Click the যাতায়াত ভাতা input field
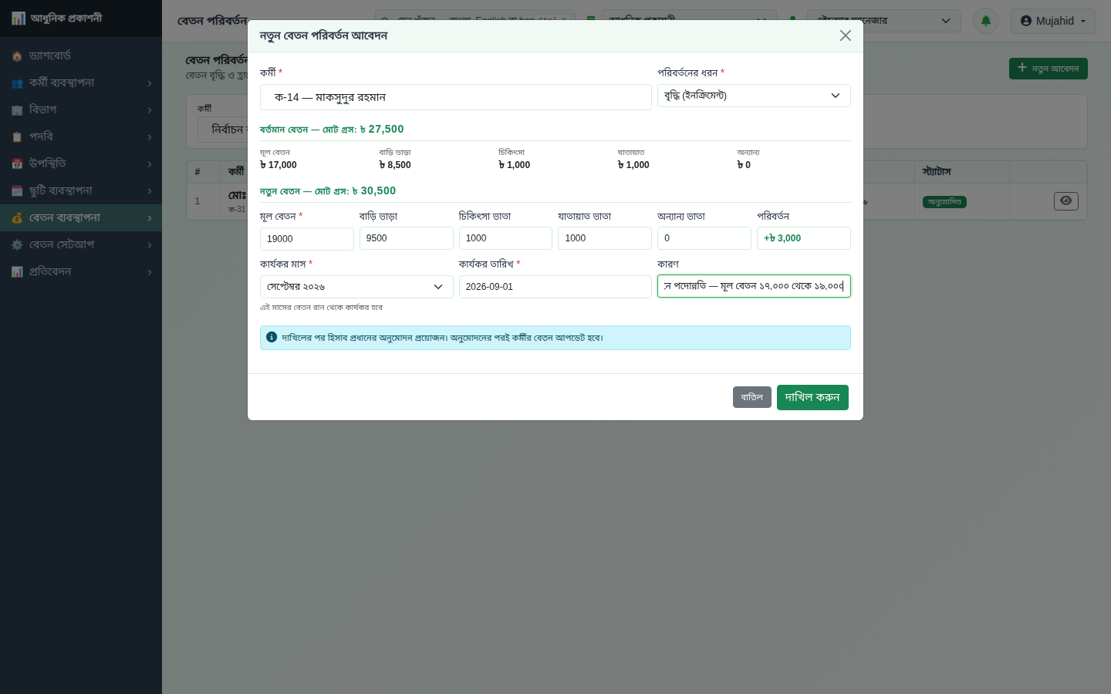Image resolution: width=1111 pixels, height=694 pixels. 605,238
